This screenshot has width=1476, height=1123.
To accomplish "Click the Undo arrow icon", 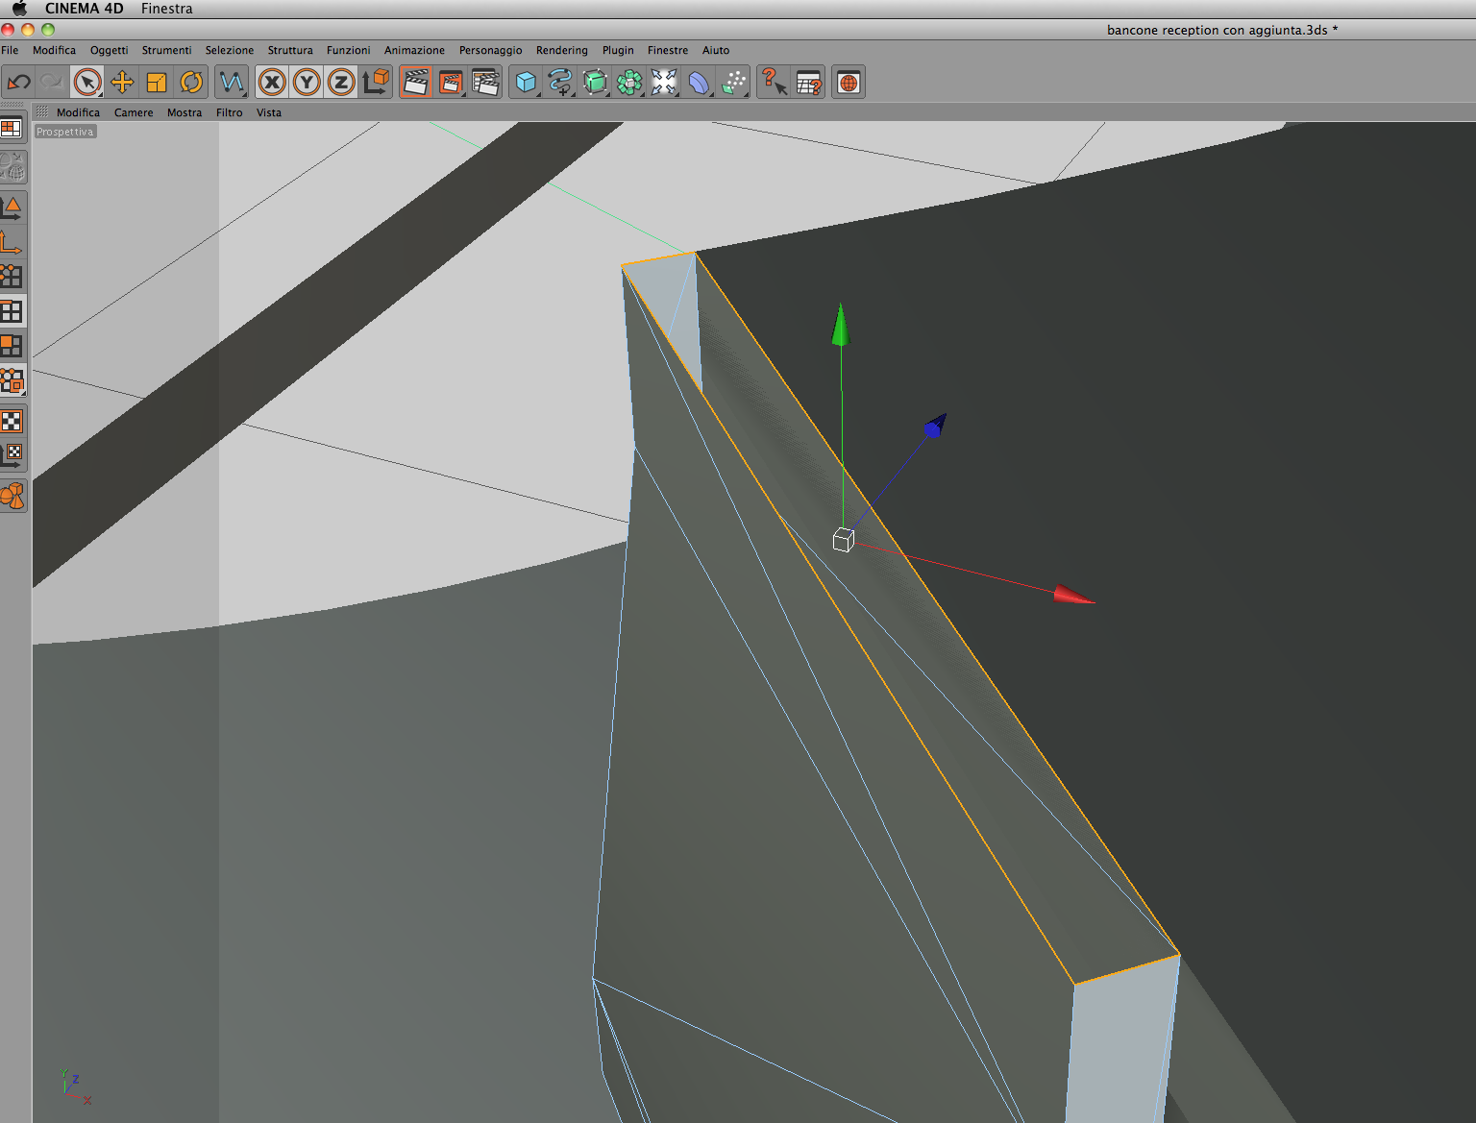I will point(18,83).
